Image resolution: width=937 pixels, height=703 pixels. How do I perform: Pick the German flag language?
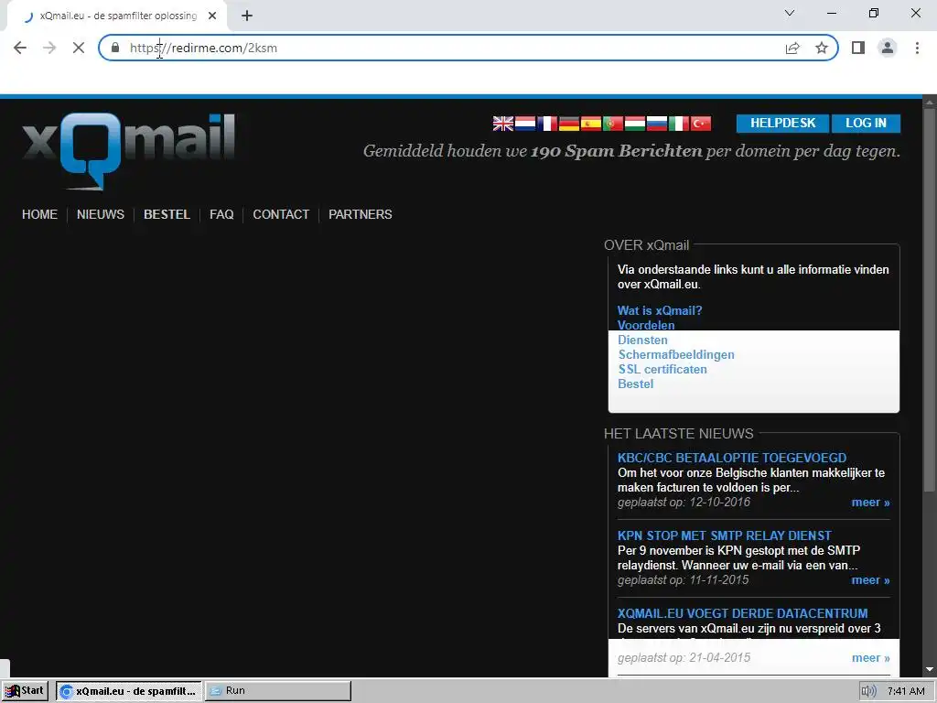pyautogui.click(x=569, y=124)
